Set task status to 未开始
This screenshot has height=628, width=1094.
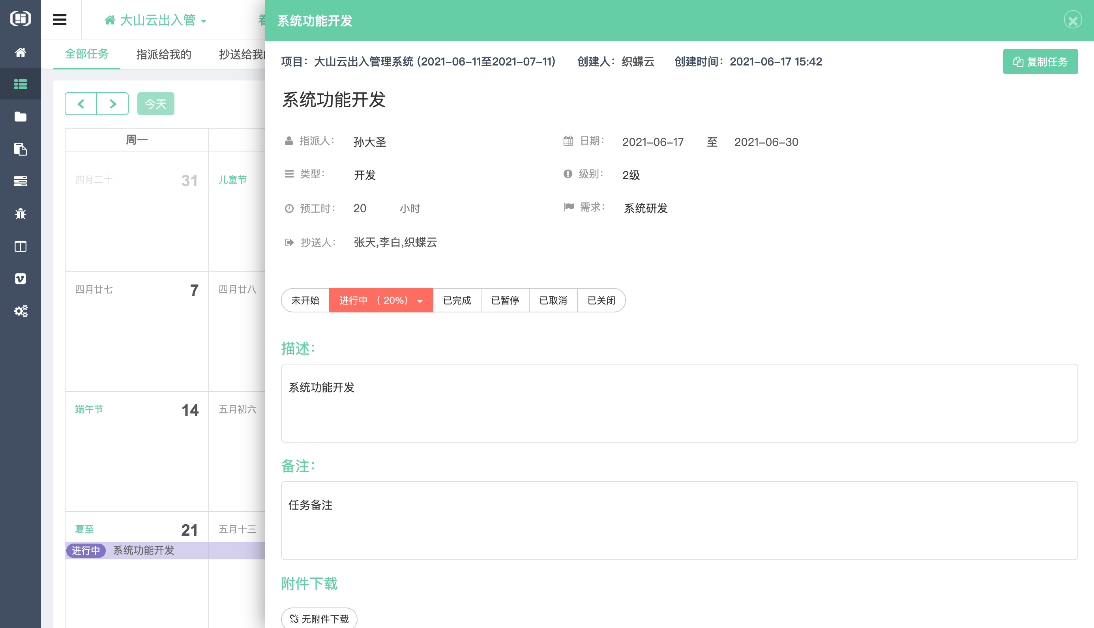point(305,300)
